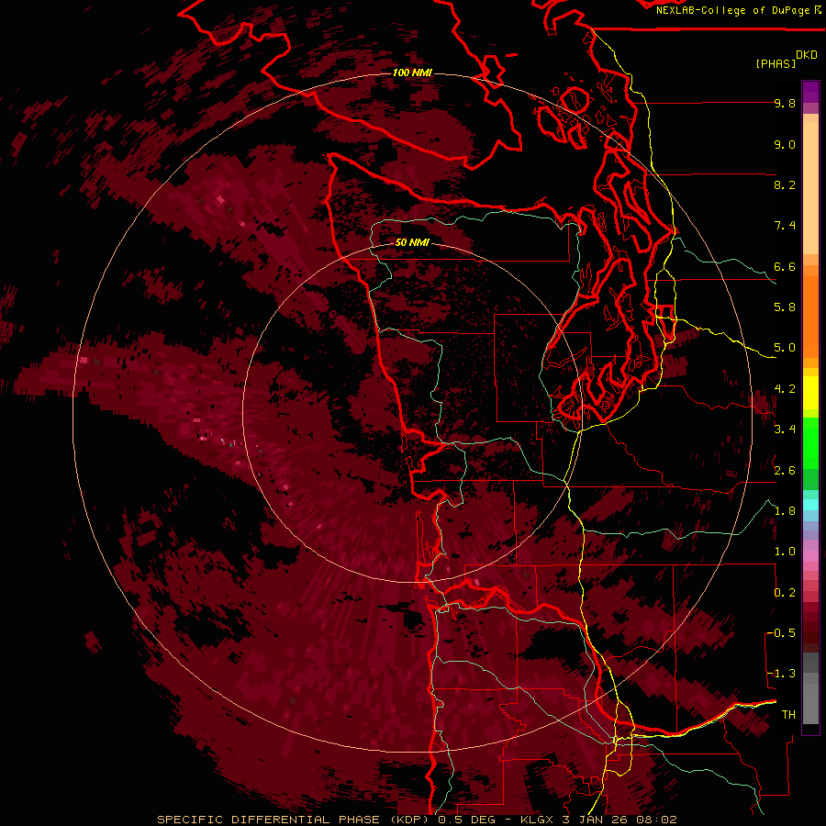Viewport: 826px width, 826px height.
Task: Click the 50 NMI range ring label
Action: pyautogui.click(x=412, y=242)
